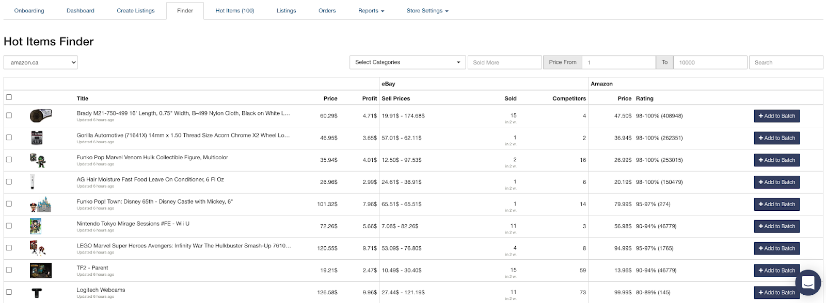Viewport: 826px width, 303px height.
Task: Open the LEGO Hulkbuster product thumbnail
Action: [38, 248]
